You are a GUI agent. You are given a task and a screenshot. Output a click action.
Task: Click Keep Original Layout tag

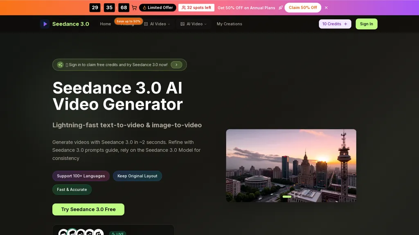point(137,176)
